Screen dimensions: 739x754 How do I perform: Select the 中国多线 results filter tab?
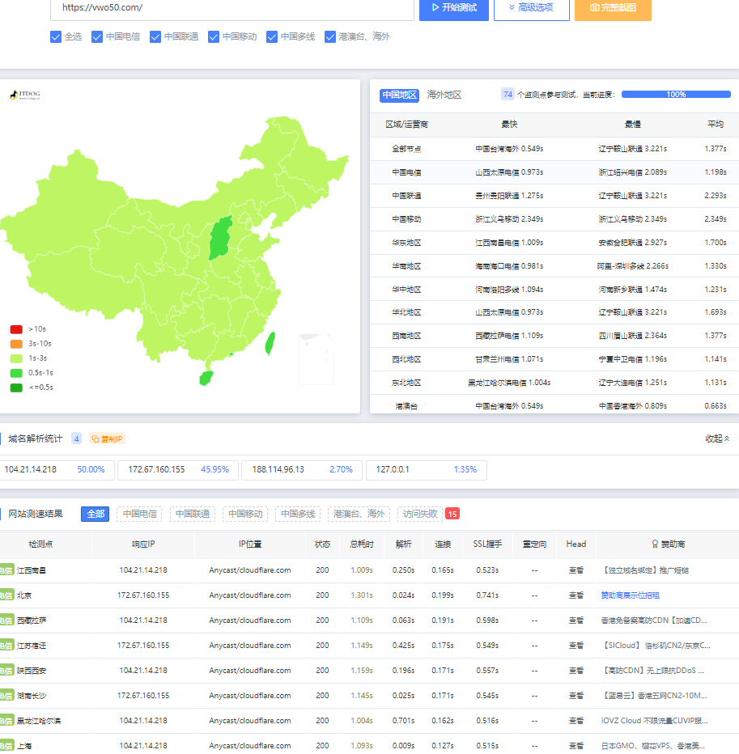click(x=298, y=514)
